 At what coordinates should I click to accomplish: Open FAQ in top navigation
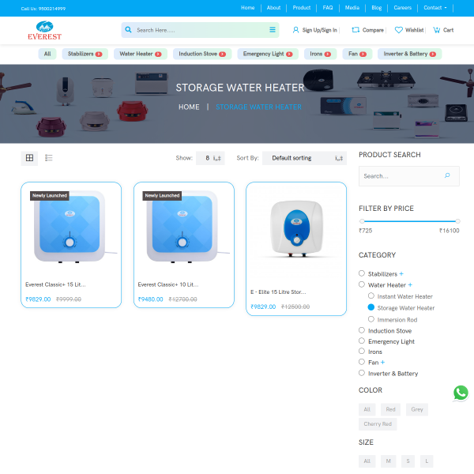click(328, 8)
